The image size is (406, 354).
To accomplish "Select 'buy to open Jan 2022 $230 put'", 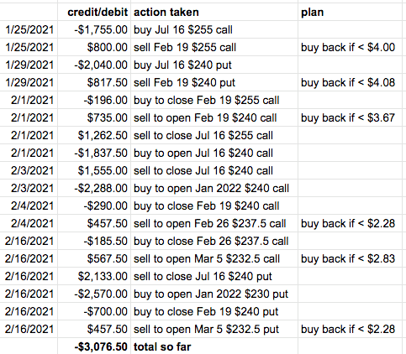I will [x=214, y=294].
